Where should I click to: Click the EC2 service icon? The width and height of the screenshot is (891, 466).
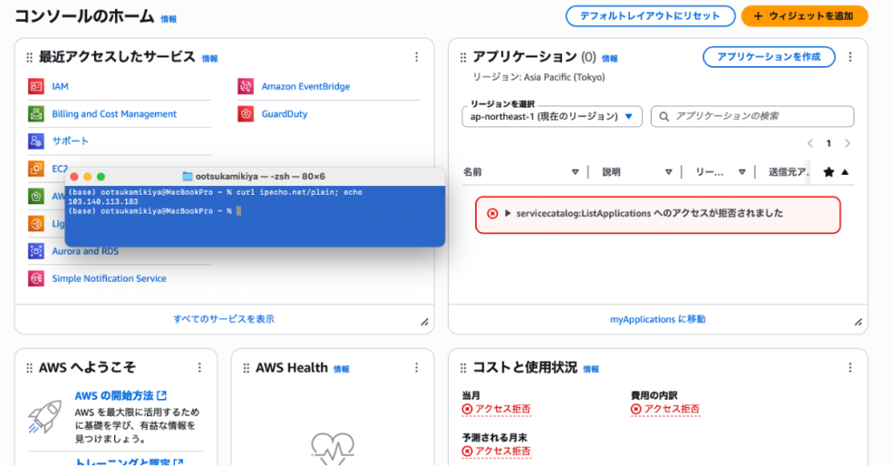coord(37,169)
